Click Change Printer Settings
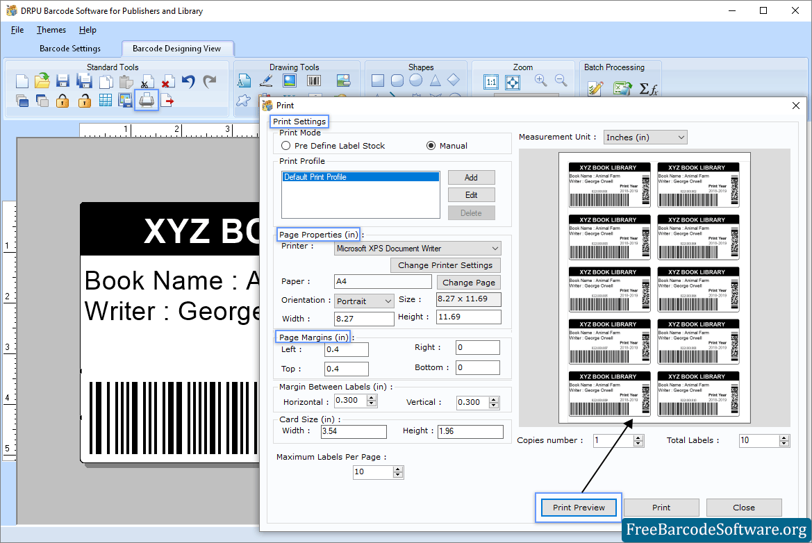 pyautogui.click(x=445, y=265)
